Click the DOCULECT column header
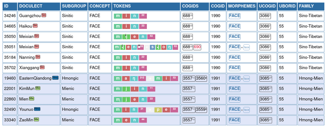Image resolution: width=327 pixels, height=128 pixels. 39,6
